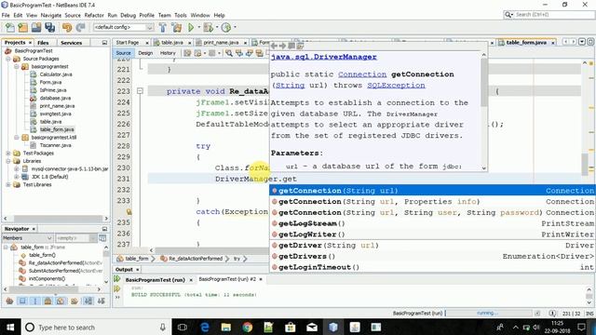Click the Open Project toolbar icon
Image resolution: width=596 pixels, height=335 pixels.
coord(36,27)
